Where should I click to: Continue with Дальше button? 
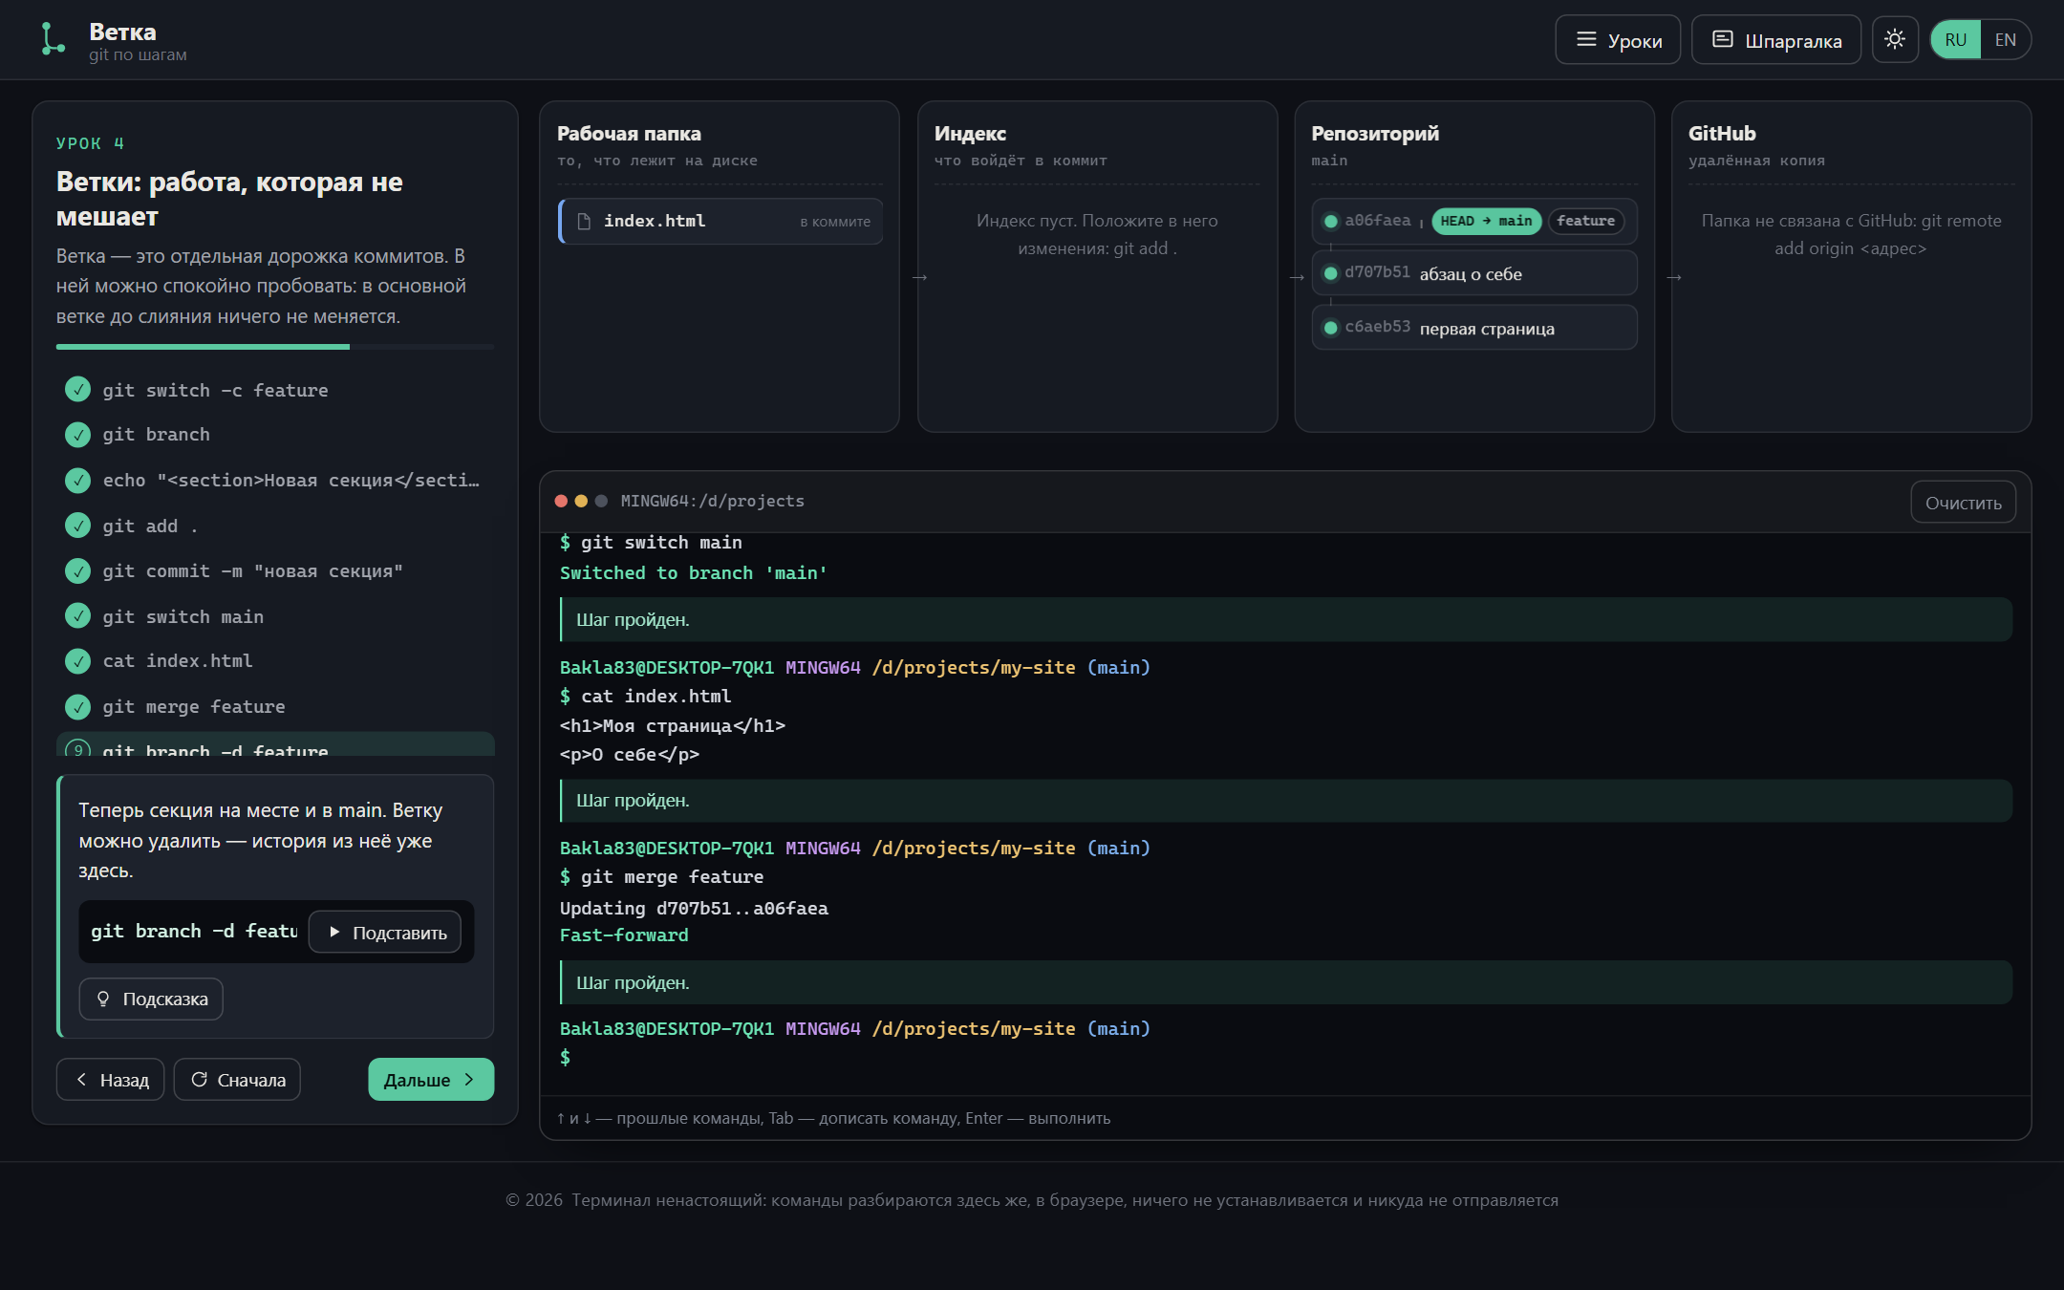[431, 1080]
